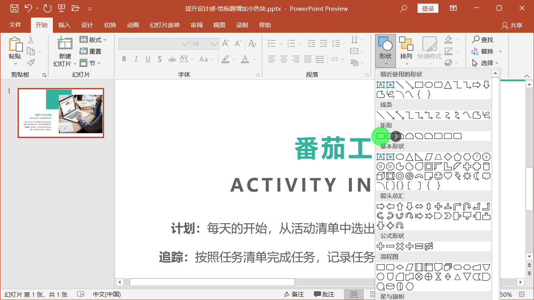The width and height of the screenshot is (534, 300).
Task: Pick the Sun shape in basic shapes
Action: coord(467,176)
